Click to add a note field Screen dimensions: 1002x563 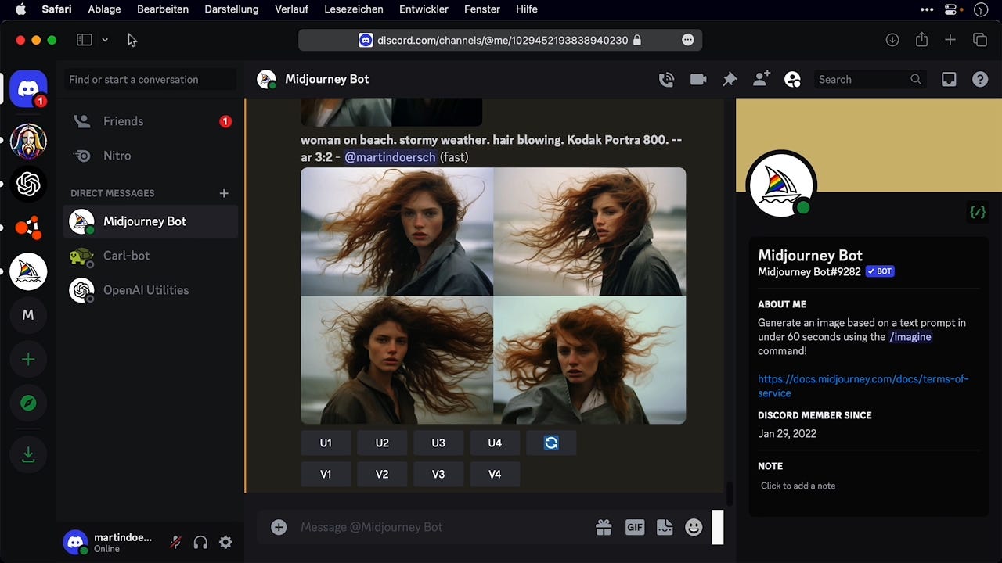(x=798, y=486)
